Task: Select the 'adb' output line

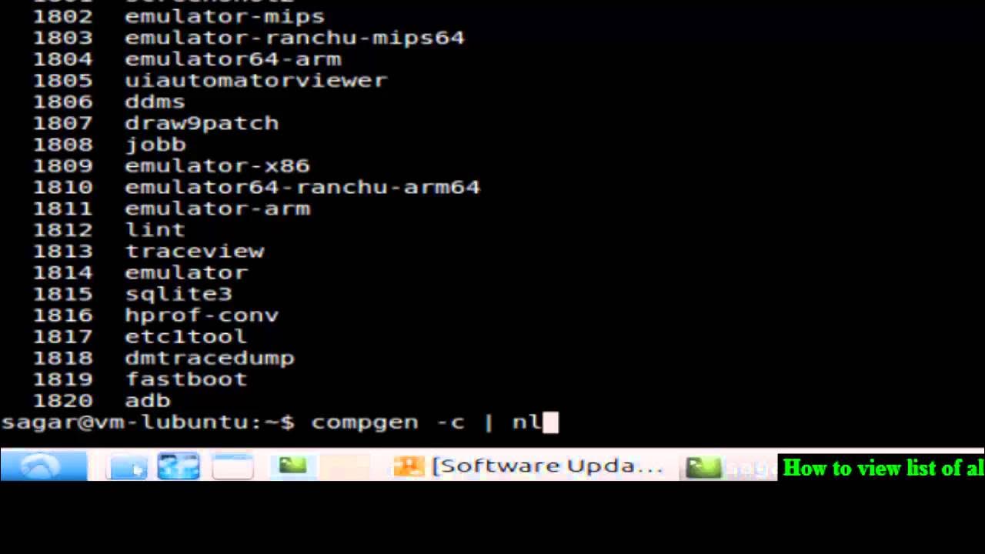Action: (102, 401)
